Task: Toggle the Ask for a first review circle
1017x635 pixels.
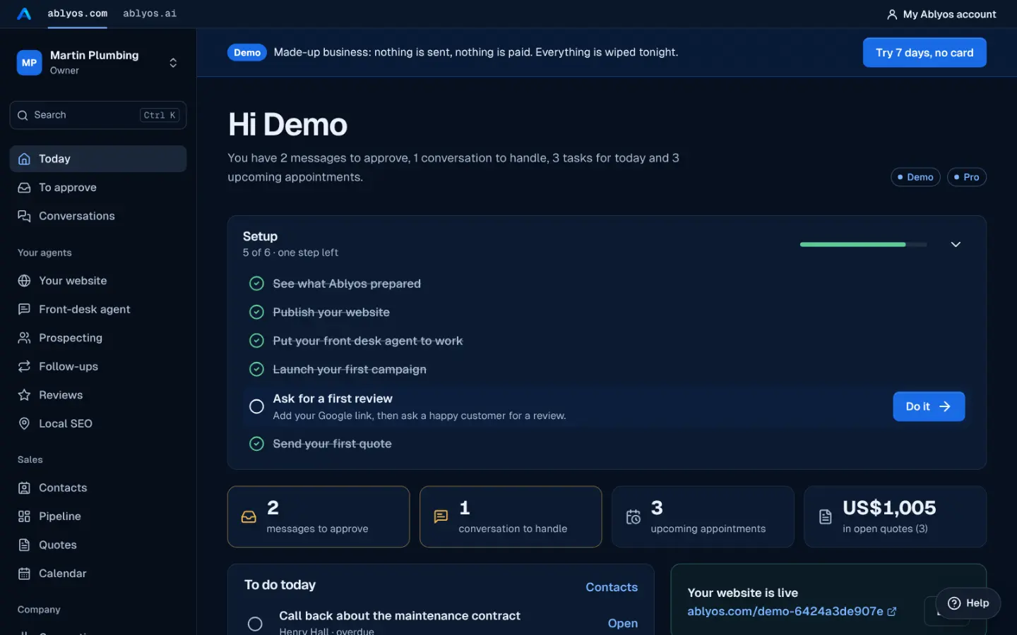Action: click(257, 406)
